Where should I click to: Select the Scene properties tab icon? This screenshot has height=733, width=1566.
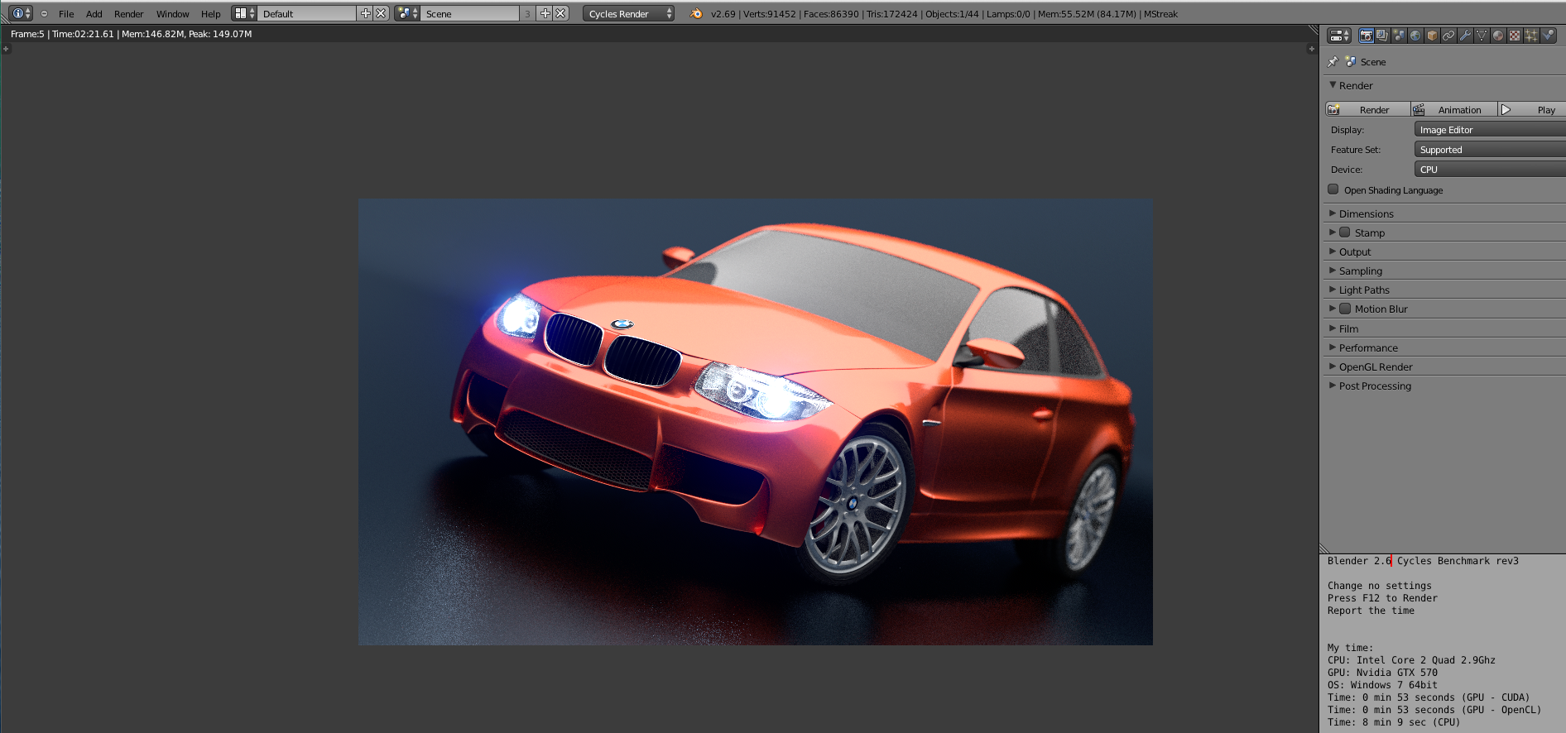(x=1399, y=36)
